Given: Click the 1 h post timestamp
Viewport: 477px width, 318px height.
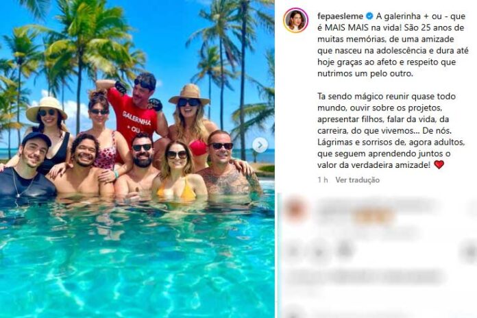Looking at the screenshot, I should (x=323, y=180).
